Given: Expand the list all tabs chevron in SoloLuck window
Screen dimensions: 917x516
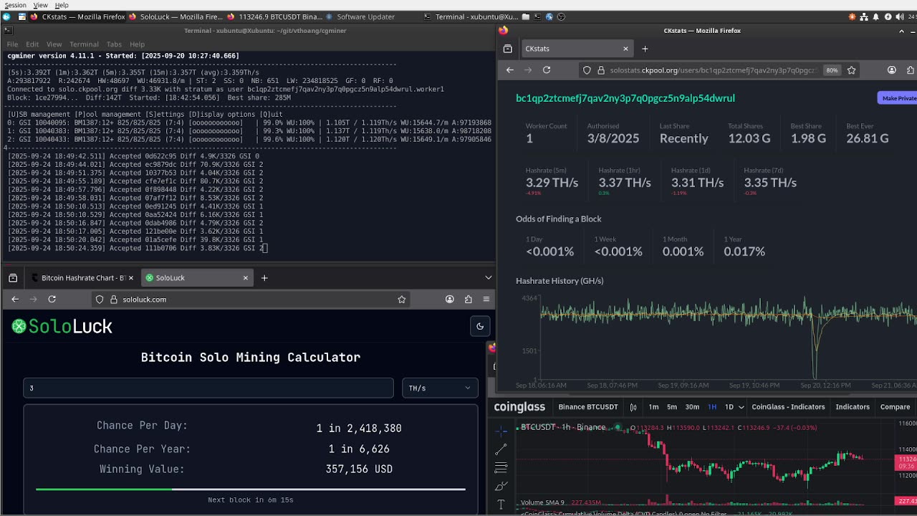Looking at the screenshot, I should pos(489,278).
